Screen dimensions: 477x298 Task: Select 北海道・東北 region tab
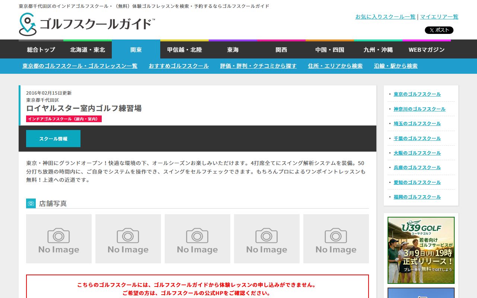point(88,50)
